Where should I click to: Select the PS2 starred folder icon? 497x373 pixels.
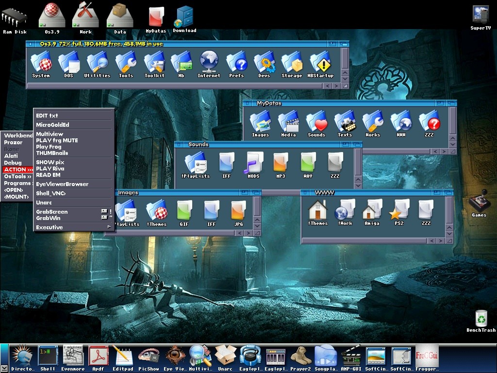click(399, 213)
